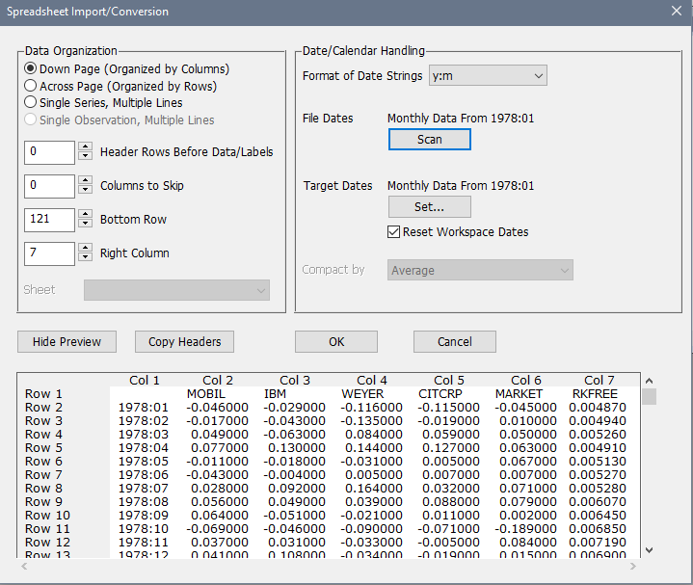Choose Across Page (Organized by Rows)
Viewport: 693px width, 585px height.
point(31,86)
